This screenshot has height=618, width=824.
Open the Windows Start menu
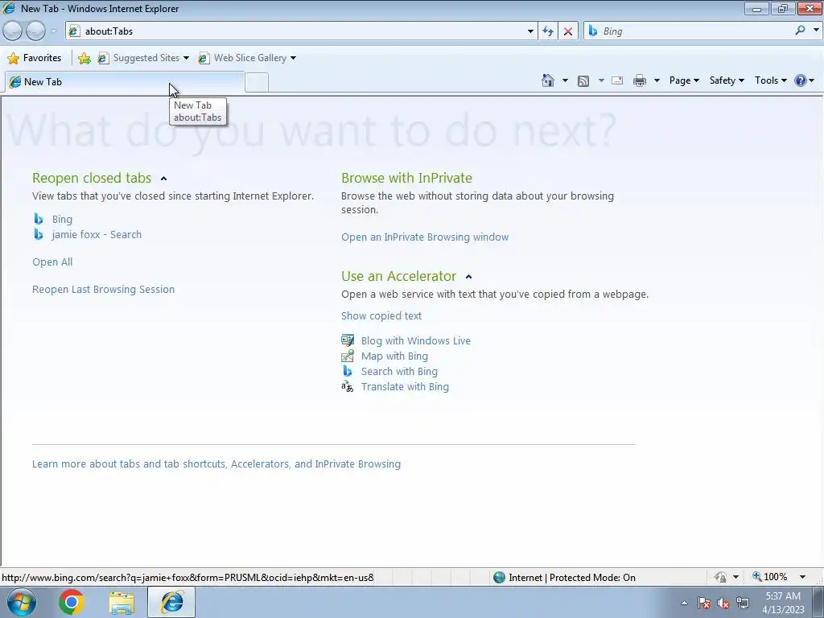[22, 602]
